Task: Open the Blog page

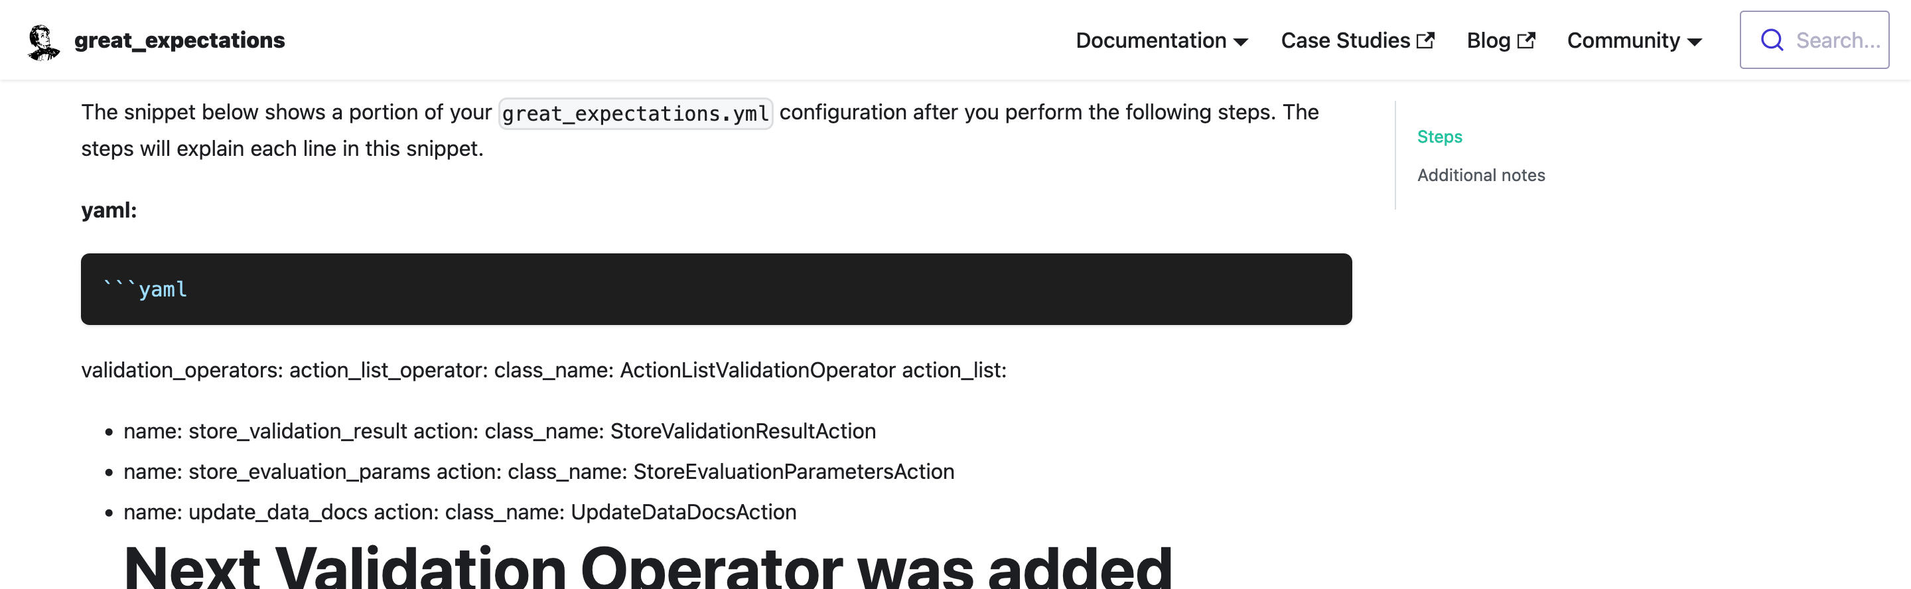Action: click(1491, 40)
